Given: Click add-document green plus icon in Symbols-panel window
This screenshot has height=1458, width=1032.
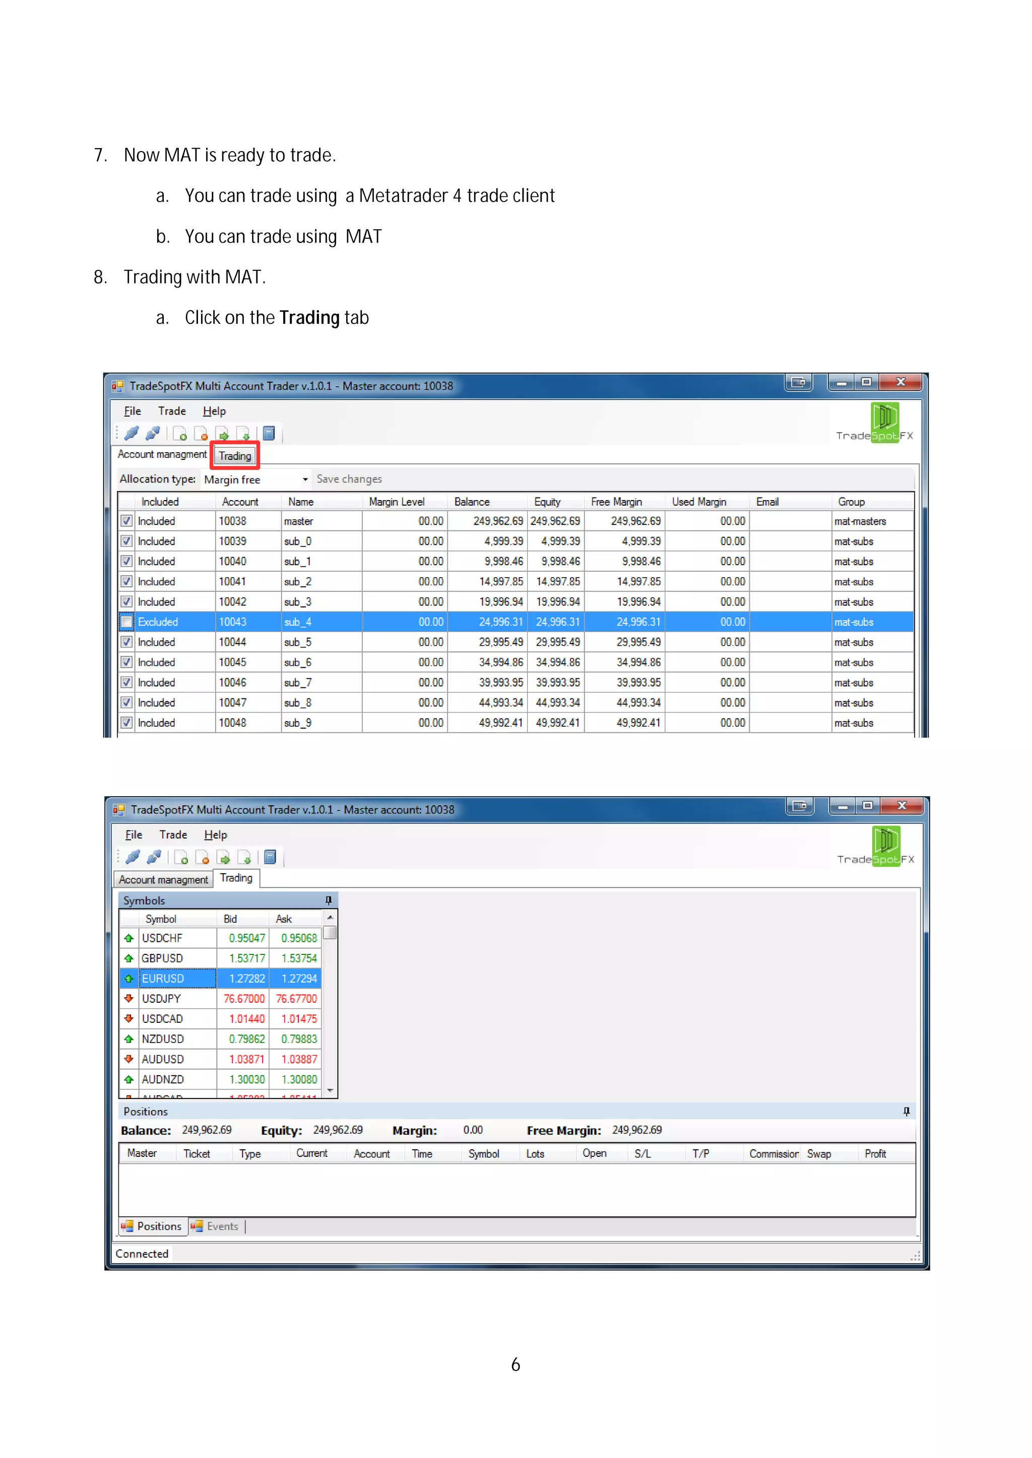Looking at the screenshot, I should pyautogui.click(x=181, y=857).
